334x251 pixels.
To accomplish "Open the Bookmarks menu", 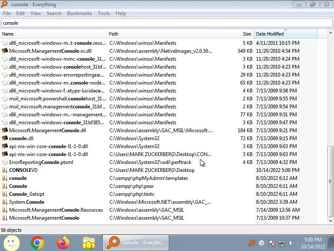I will tap(79, 13).
